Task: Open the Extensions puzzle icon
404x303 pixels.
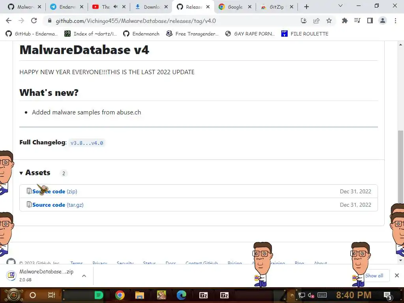Action: point(345,21)
